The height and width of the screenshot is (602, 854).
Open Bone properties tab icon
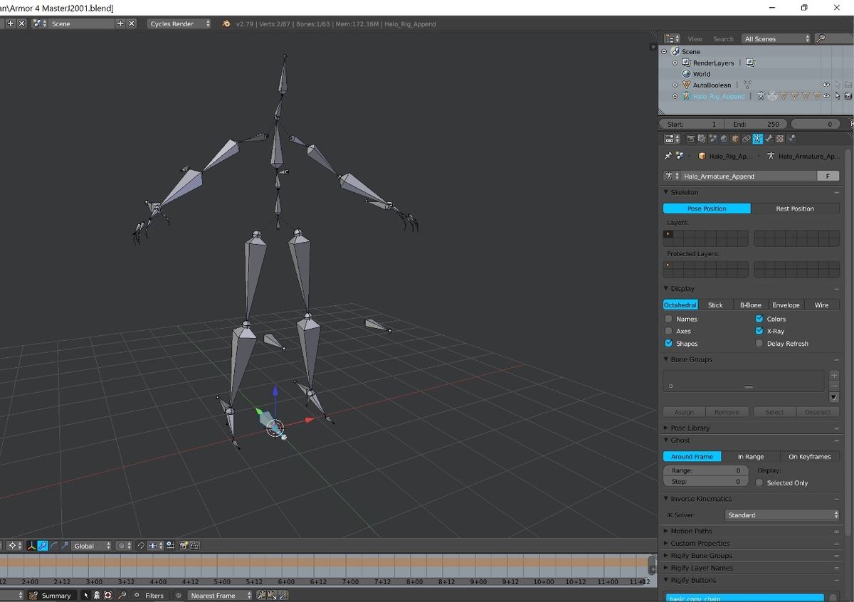coord(769,139)
